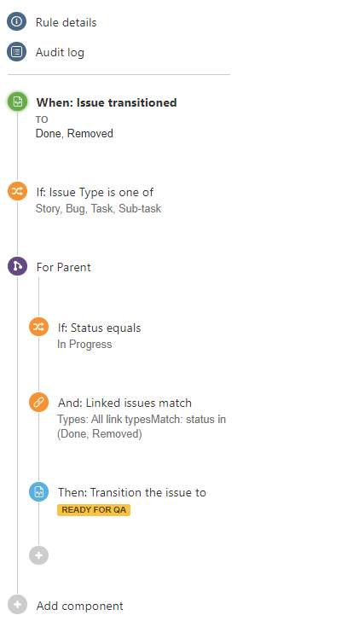
Task: Open the For Parent branch component
Action: (x=63, y=267)
